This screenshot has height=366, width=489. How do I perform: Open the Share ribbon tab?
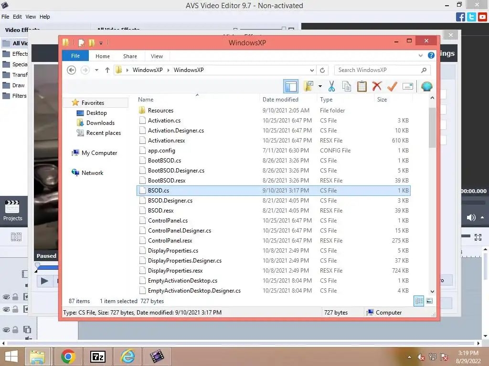click(130, 56)
